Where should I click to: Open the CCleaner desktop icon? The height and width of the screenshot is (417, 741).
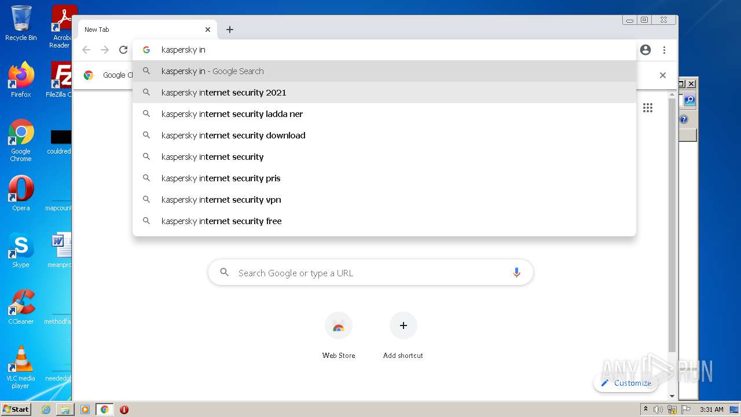tap(21, 307)
